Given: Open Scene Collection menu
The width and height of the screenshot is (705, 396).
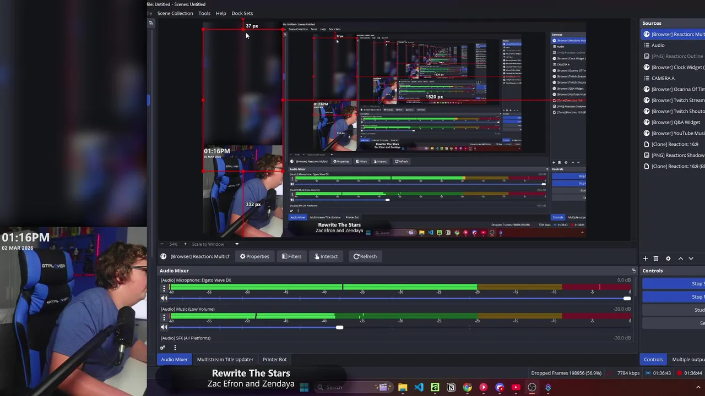Looking at the screenshot, I should click(x=175, y=13).
